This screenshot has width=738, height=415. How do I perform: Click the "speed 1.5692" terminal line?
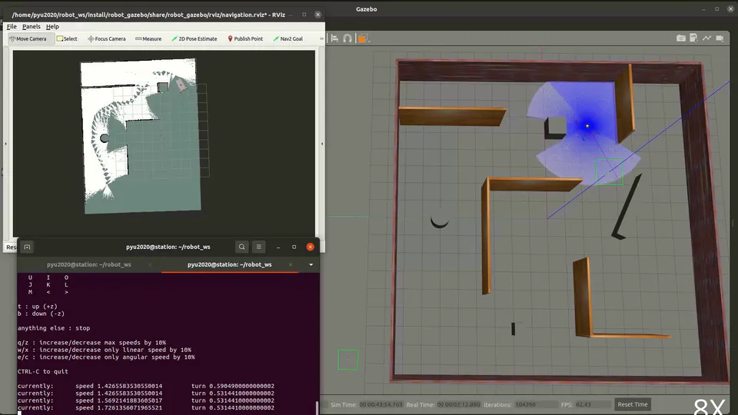point(146,400)
